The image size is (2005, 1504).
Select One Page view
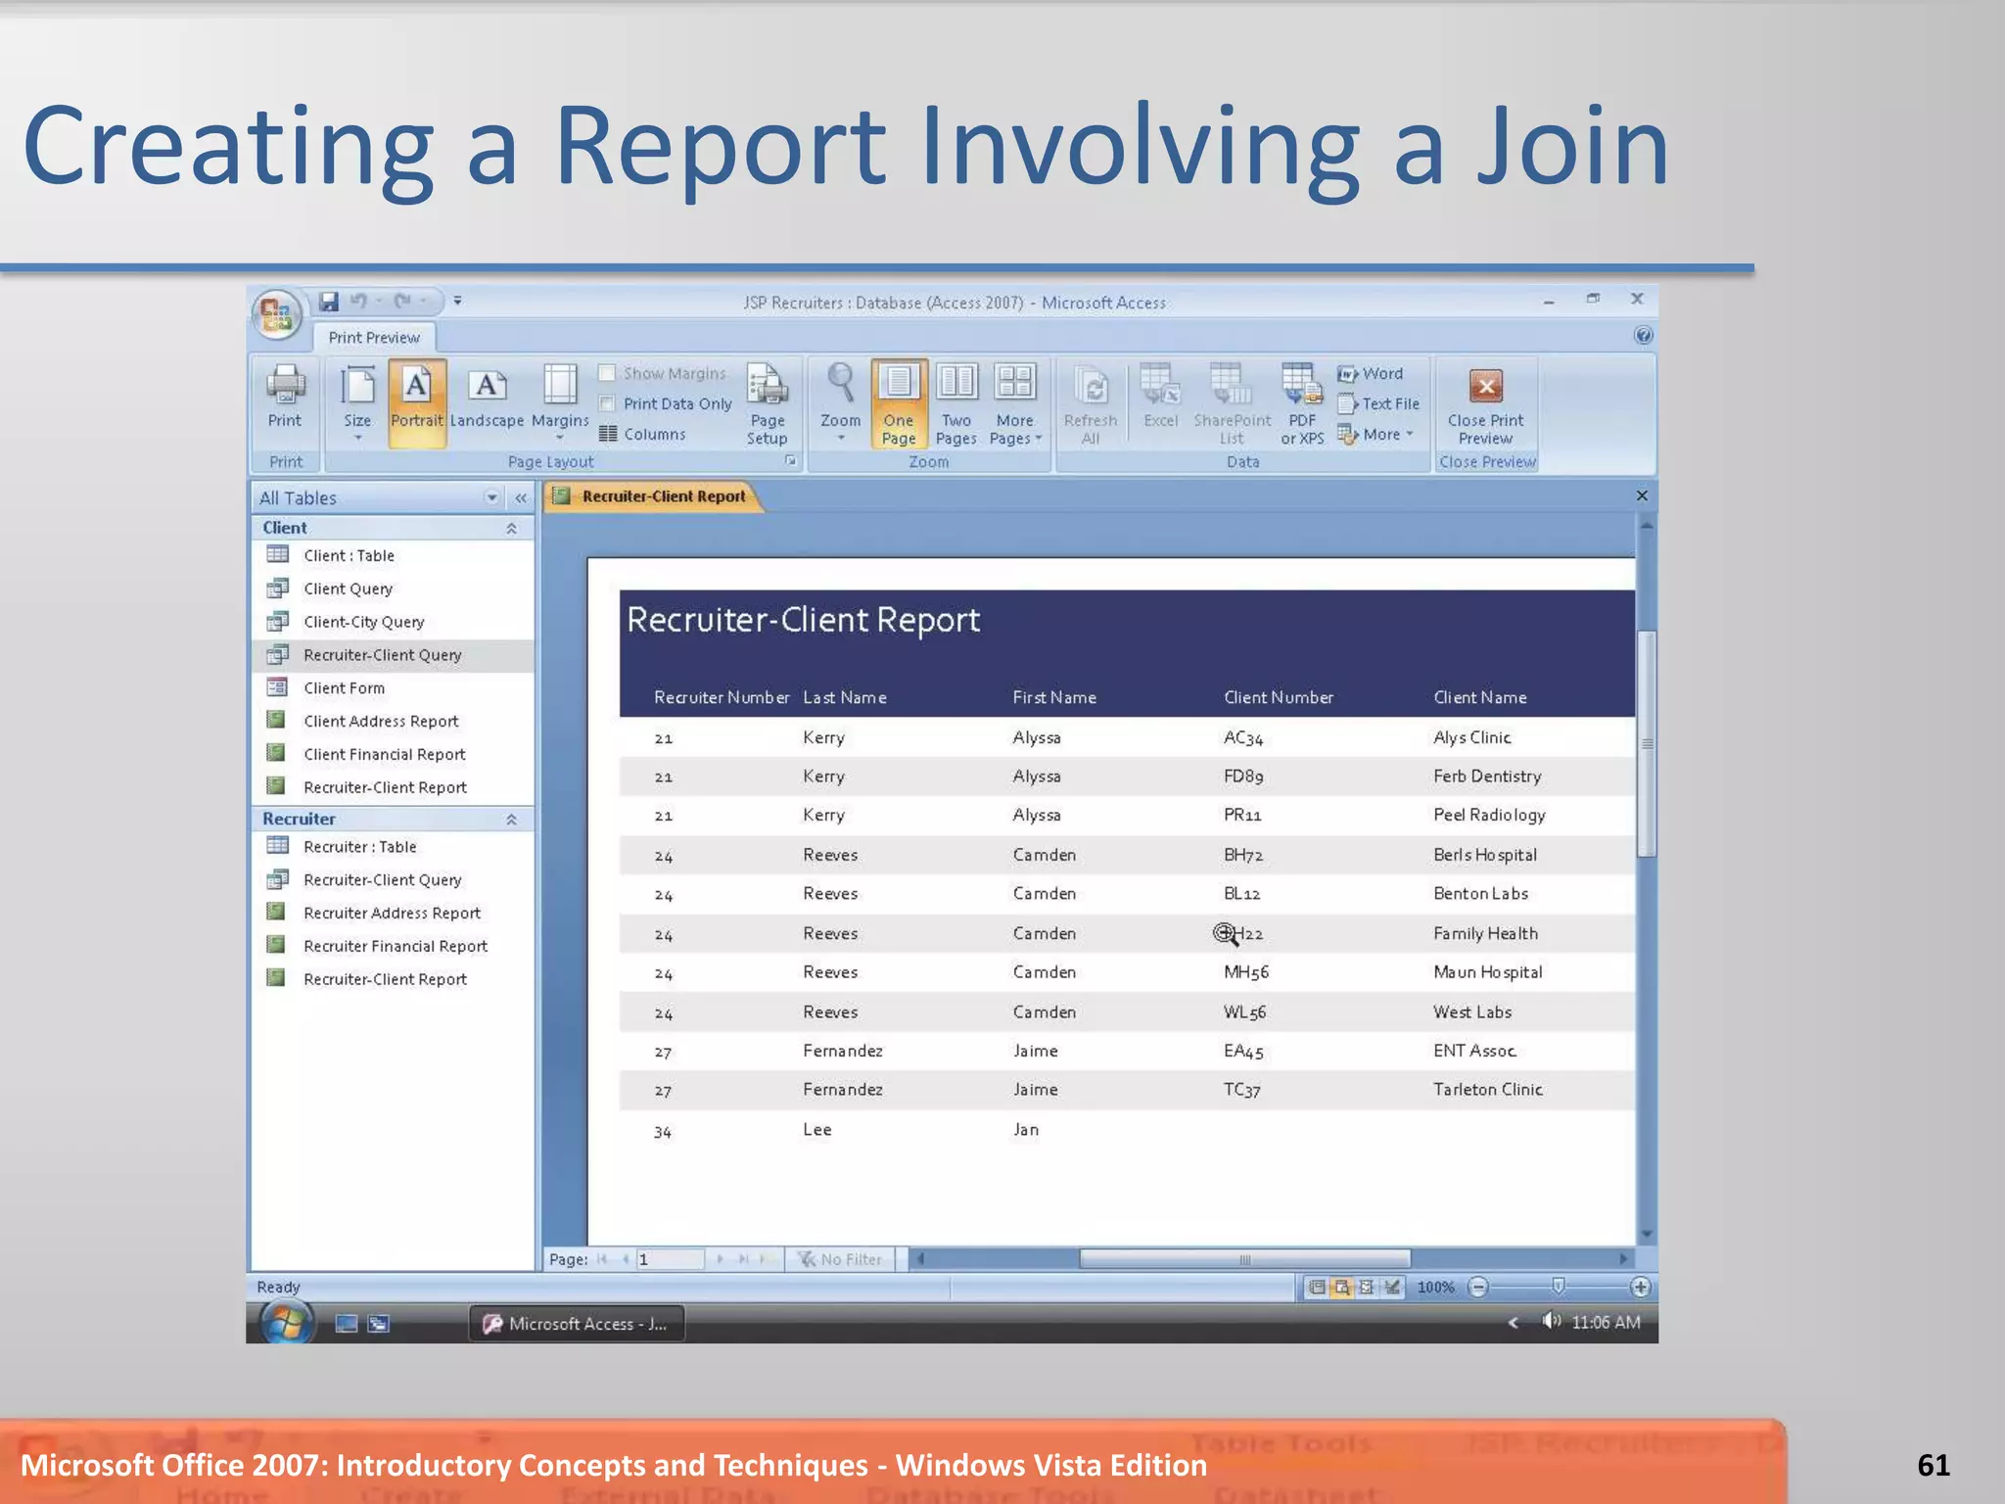[899, 404]
